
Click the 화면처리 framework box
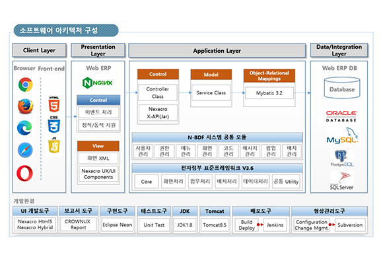[173, 182]
